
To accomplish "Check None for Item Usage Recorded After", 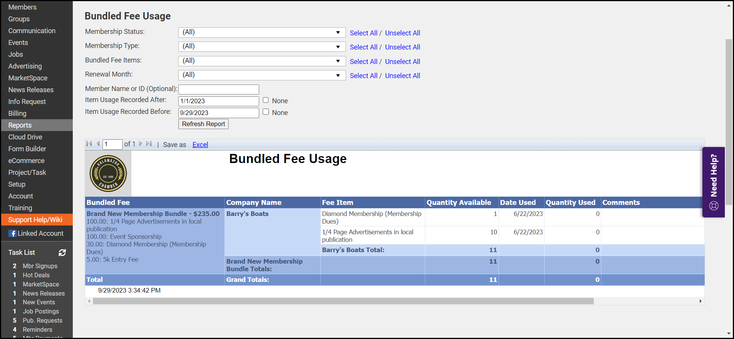I will (x=266, y=100).
